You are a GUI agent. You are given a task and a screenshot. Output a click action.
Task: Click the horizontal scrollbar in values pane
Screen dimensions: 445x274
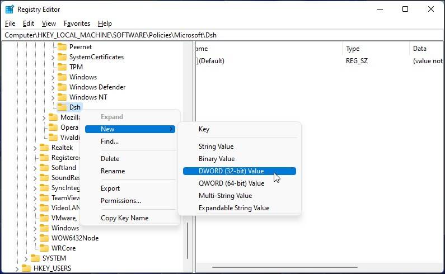click(285, 267)
